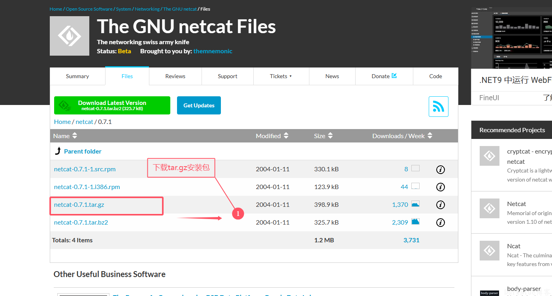The image size is (552, 296).
Task: Go to the Reviews tab
Action: [175, 76]
